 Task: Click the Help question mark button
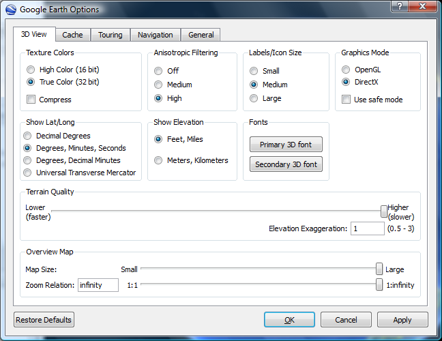[x=400, y=6]
